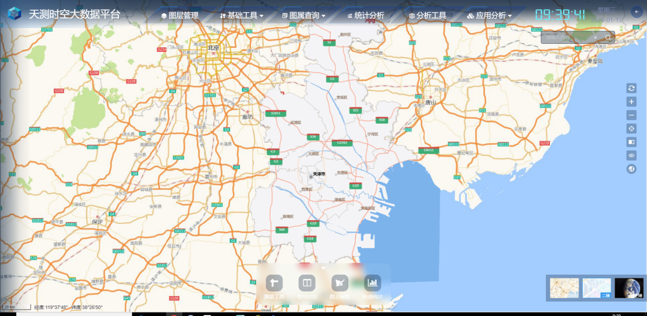Click the S3011 road badge
The width and height of the screenshot is (647, 316).
pyautogui.click(x=276, y=113)
